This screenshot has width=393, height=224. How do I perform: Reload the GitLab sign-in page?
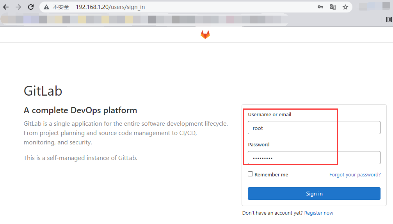pos(31,7)
